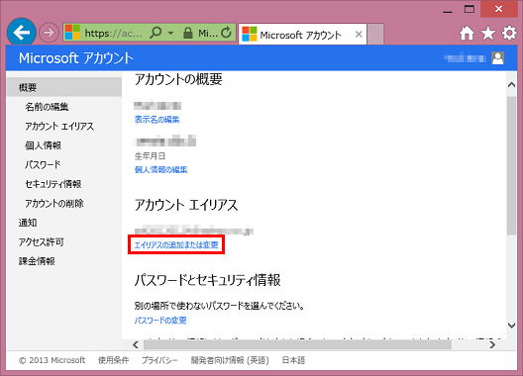523x376 pixels.
Task: Open Favorites star icon
Action: 488,33
